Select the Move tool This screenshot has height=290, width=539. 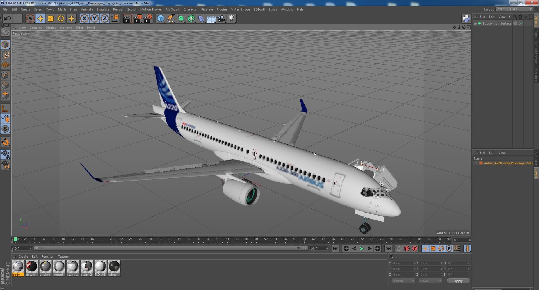[40, 19]
